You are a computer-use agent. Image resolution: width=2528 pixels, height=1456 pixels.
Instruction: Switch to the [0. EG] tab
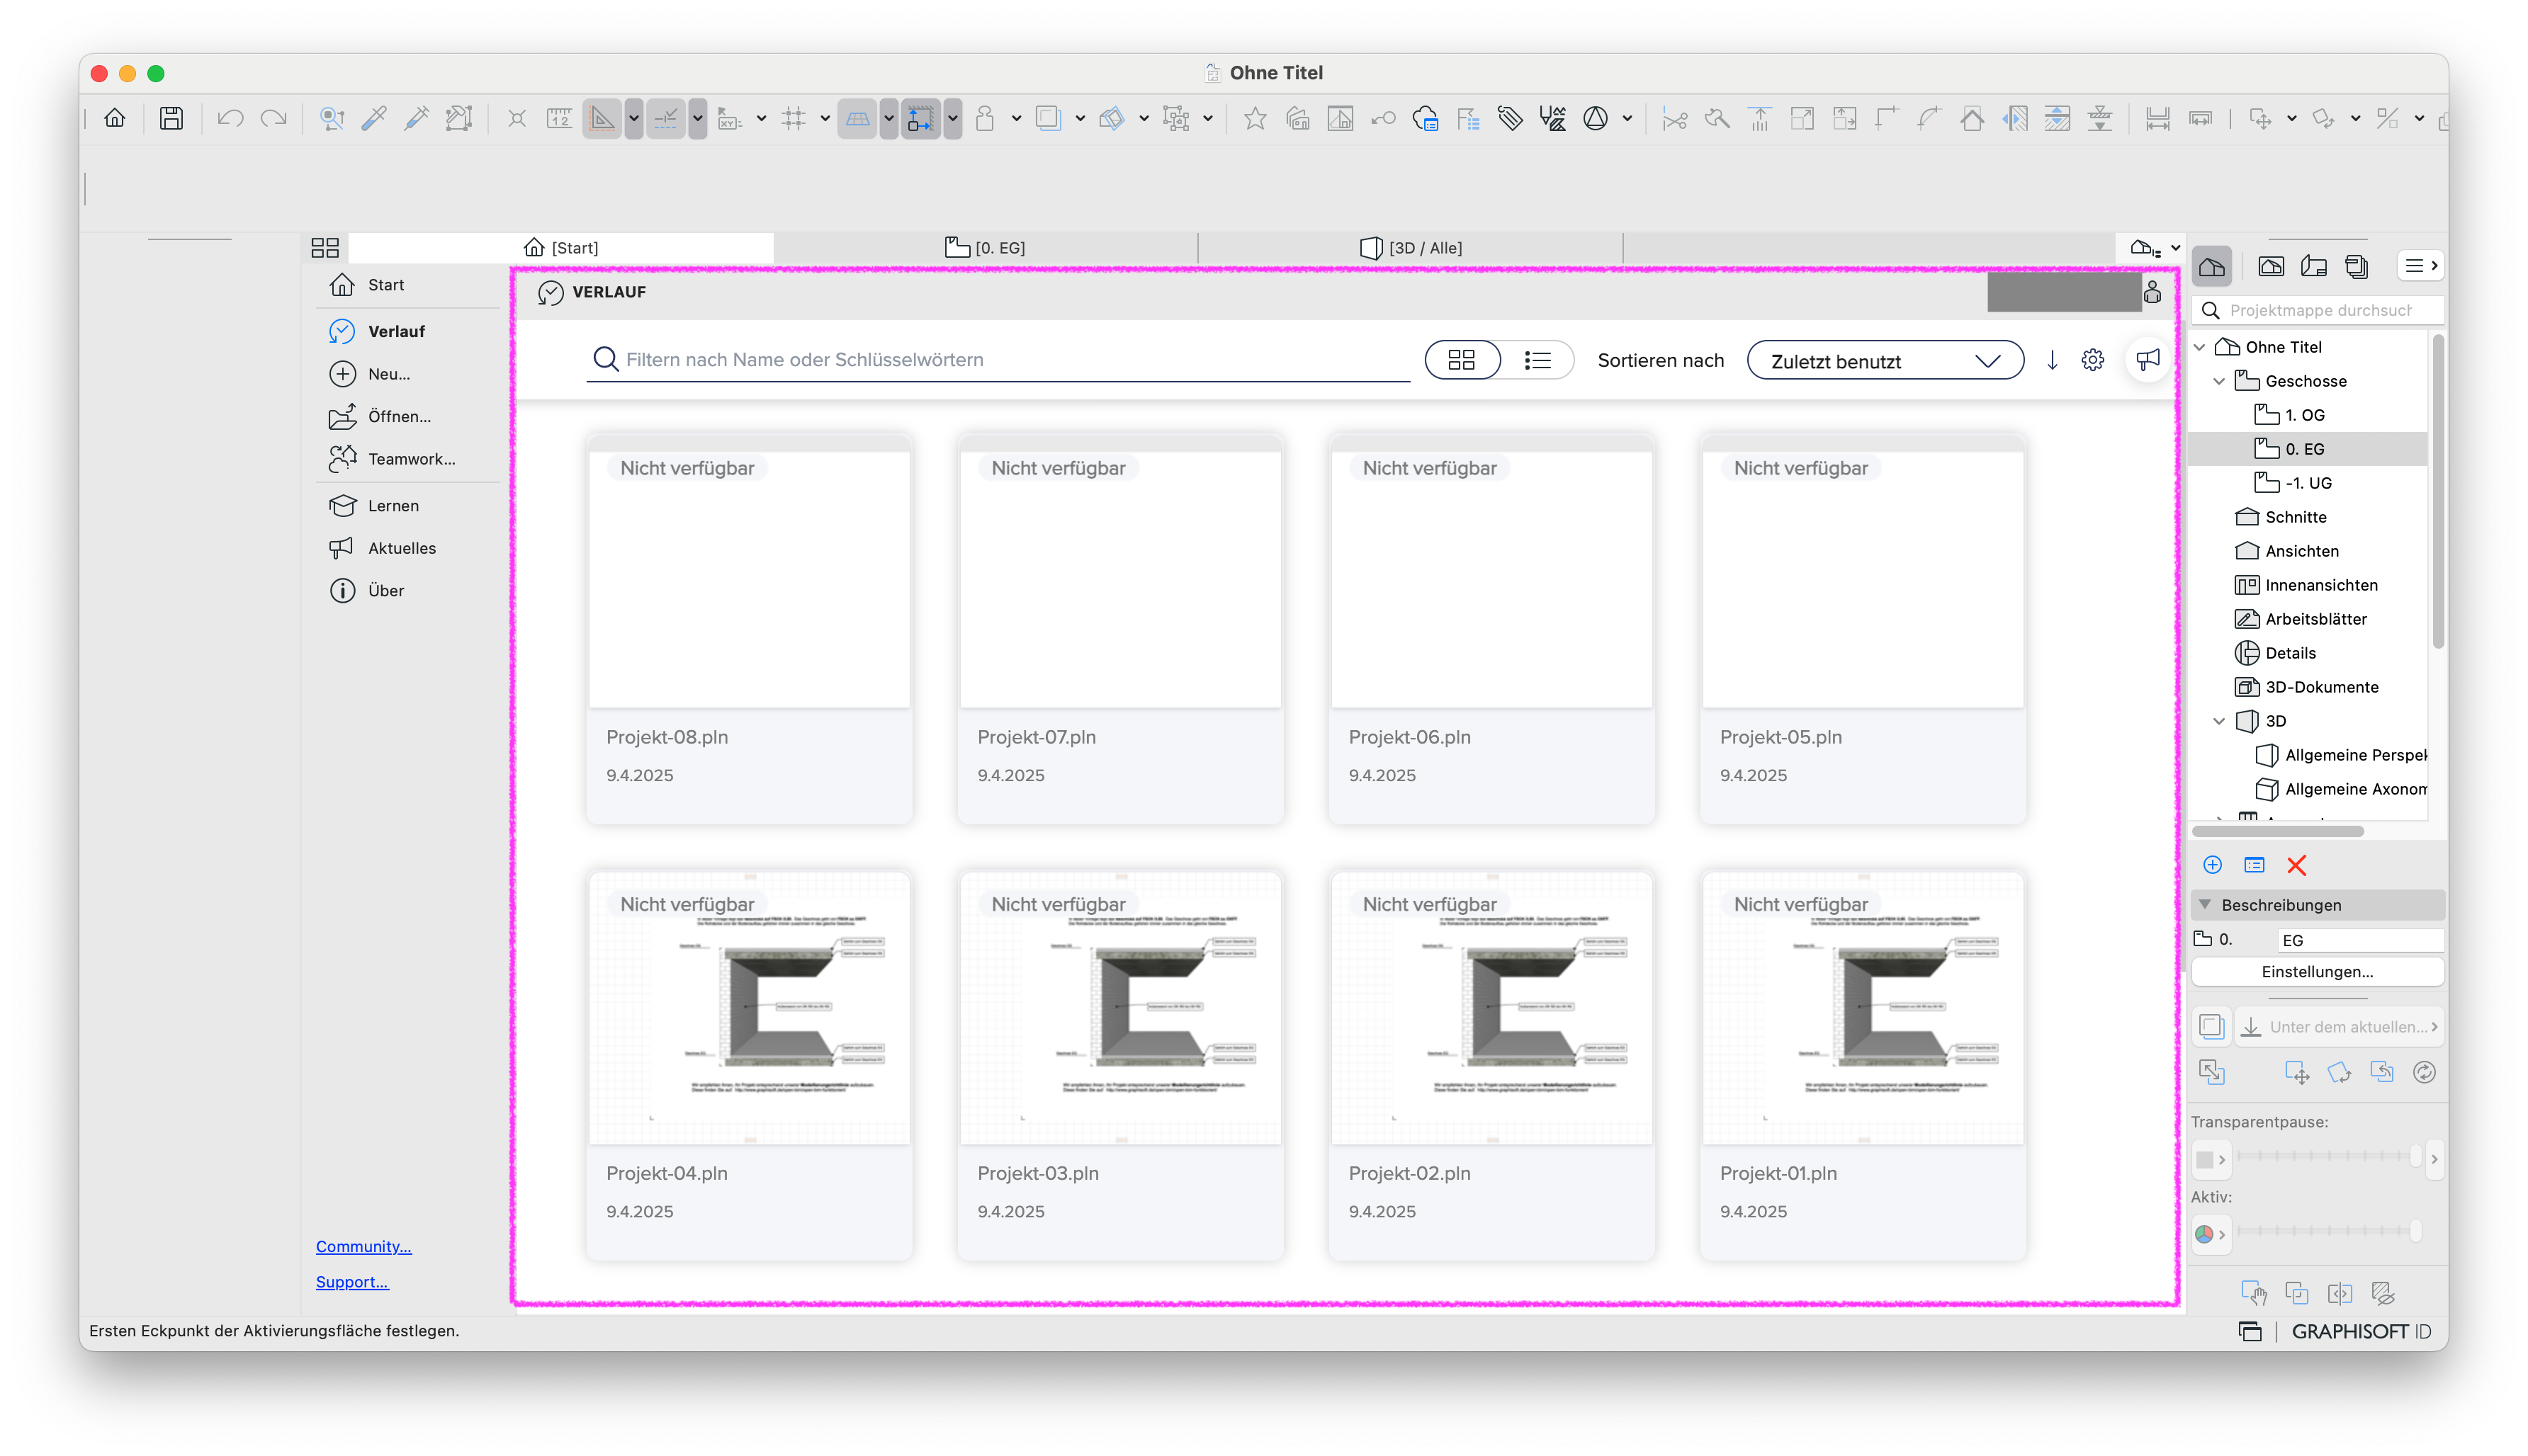coord(986,247)
